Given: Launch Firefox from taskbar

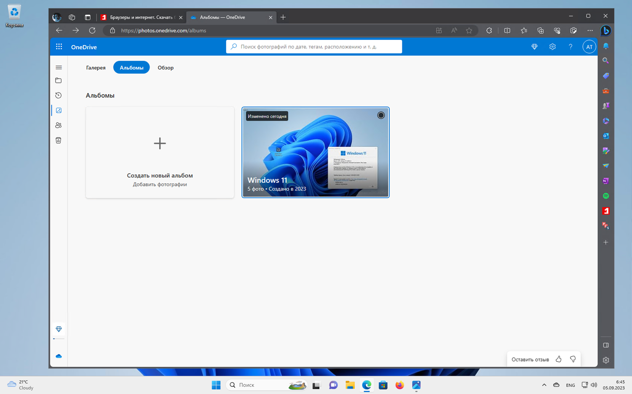Looking at the screenshot, I should pyautogui.click(x=399, y=385).
